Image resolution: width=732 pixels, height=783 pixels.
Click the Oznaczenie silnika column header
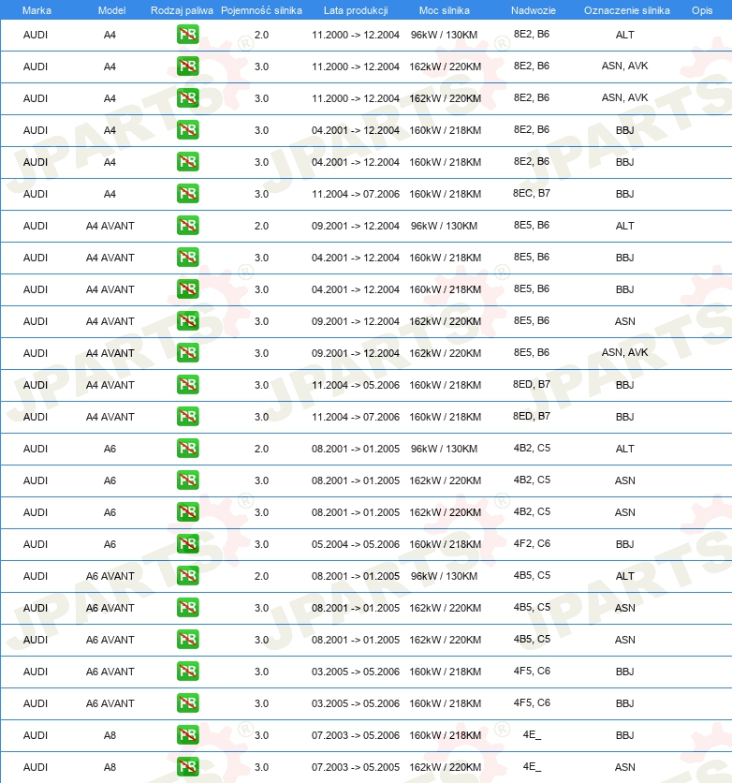click(627, 10)
